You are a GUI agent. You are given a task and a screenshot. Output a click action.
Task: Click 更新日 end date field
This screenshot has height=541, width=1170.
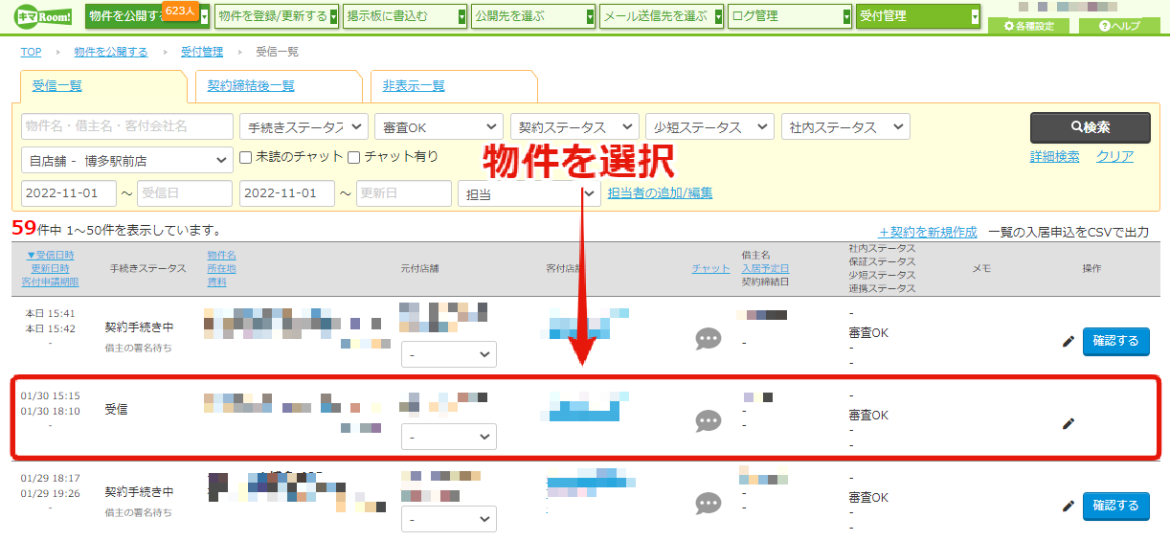coord(404,193)
